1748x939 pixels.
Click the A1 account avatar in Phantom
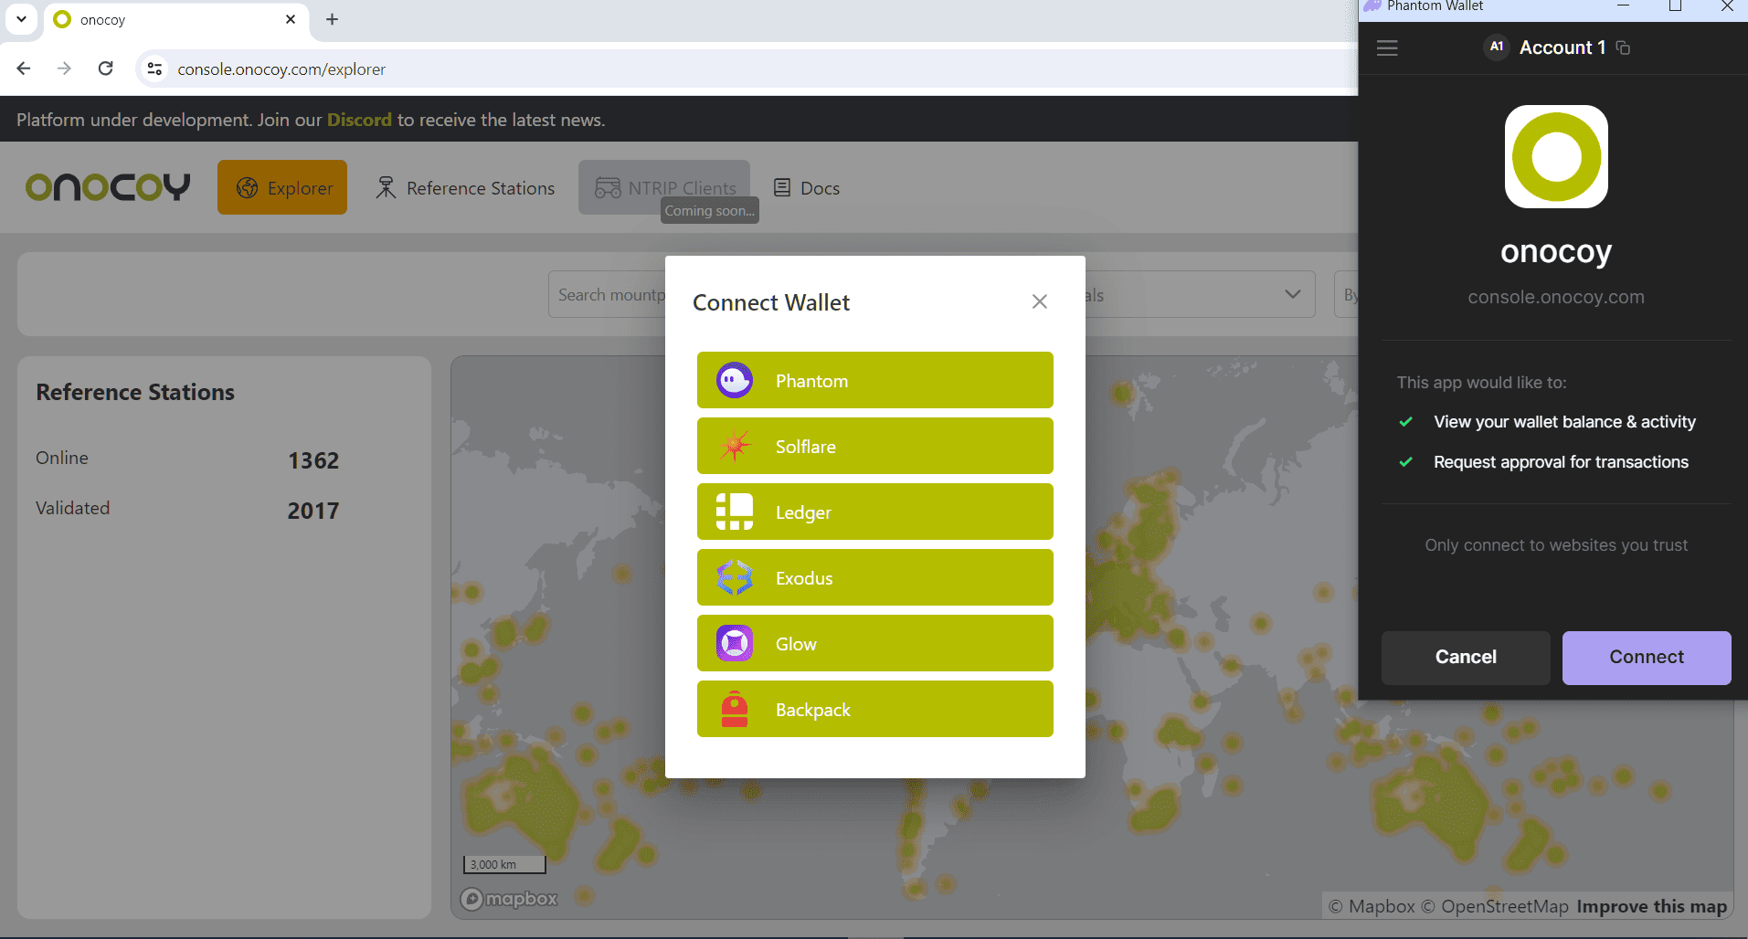coord(1496,47)
